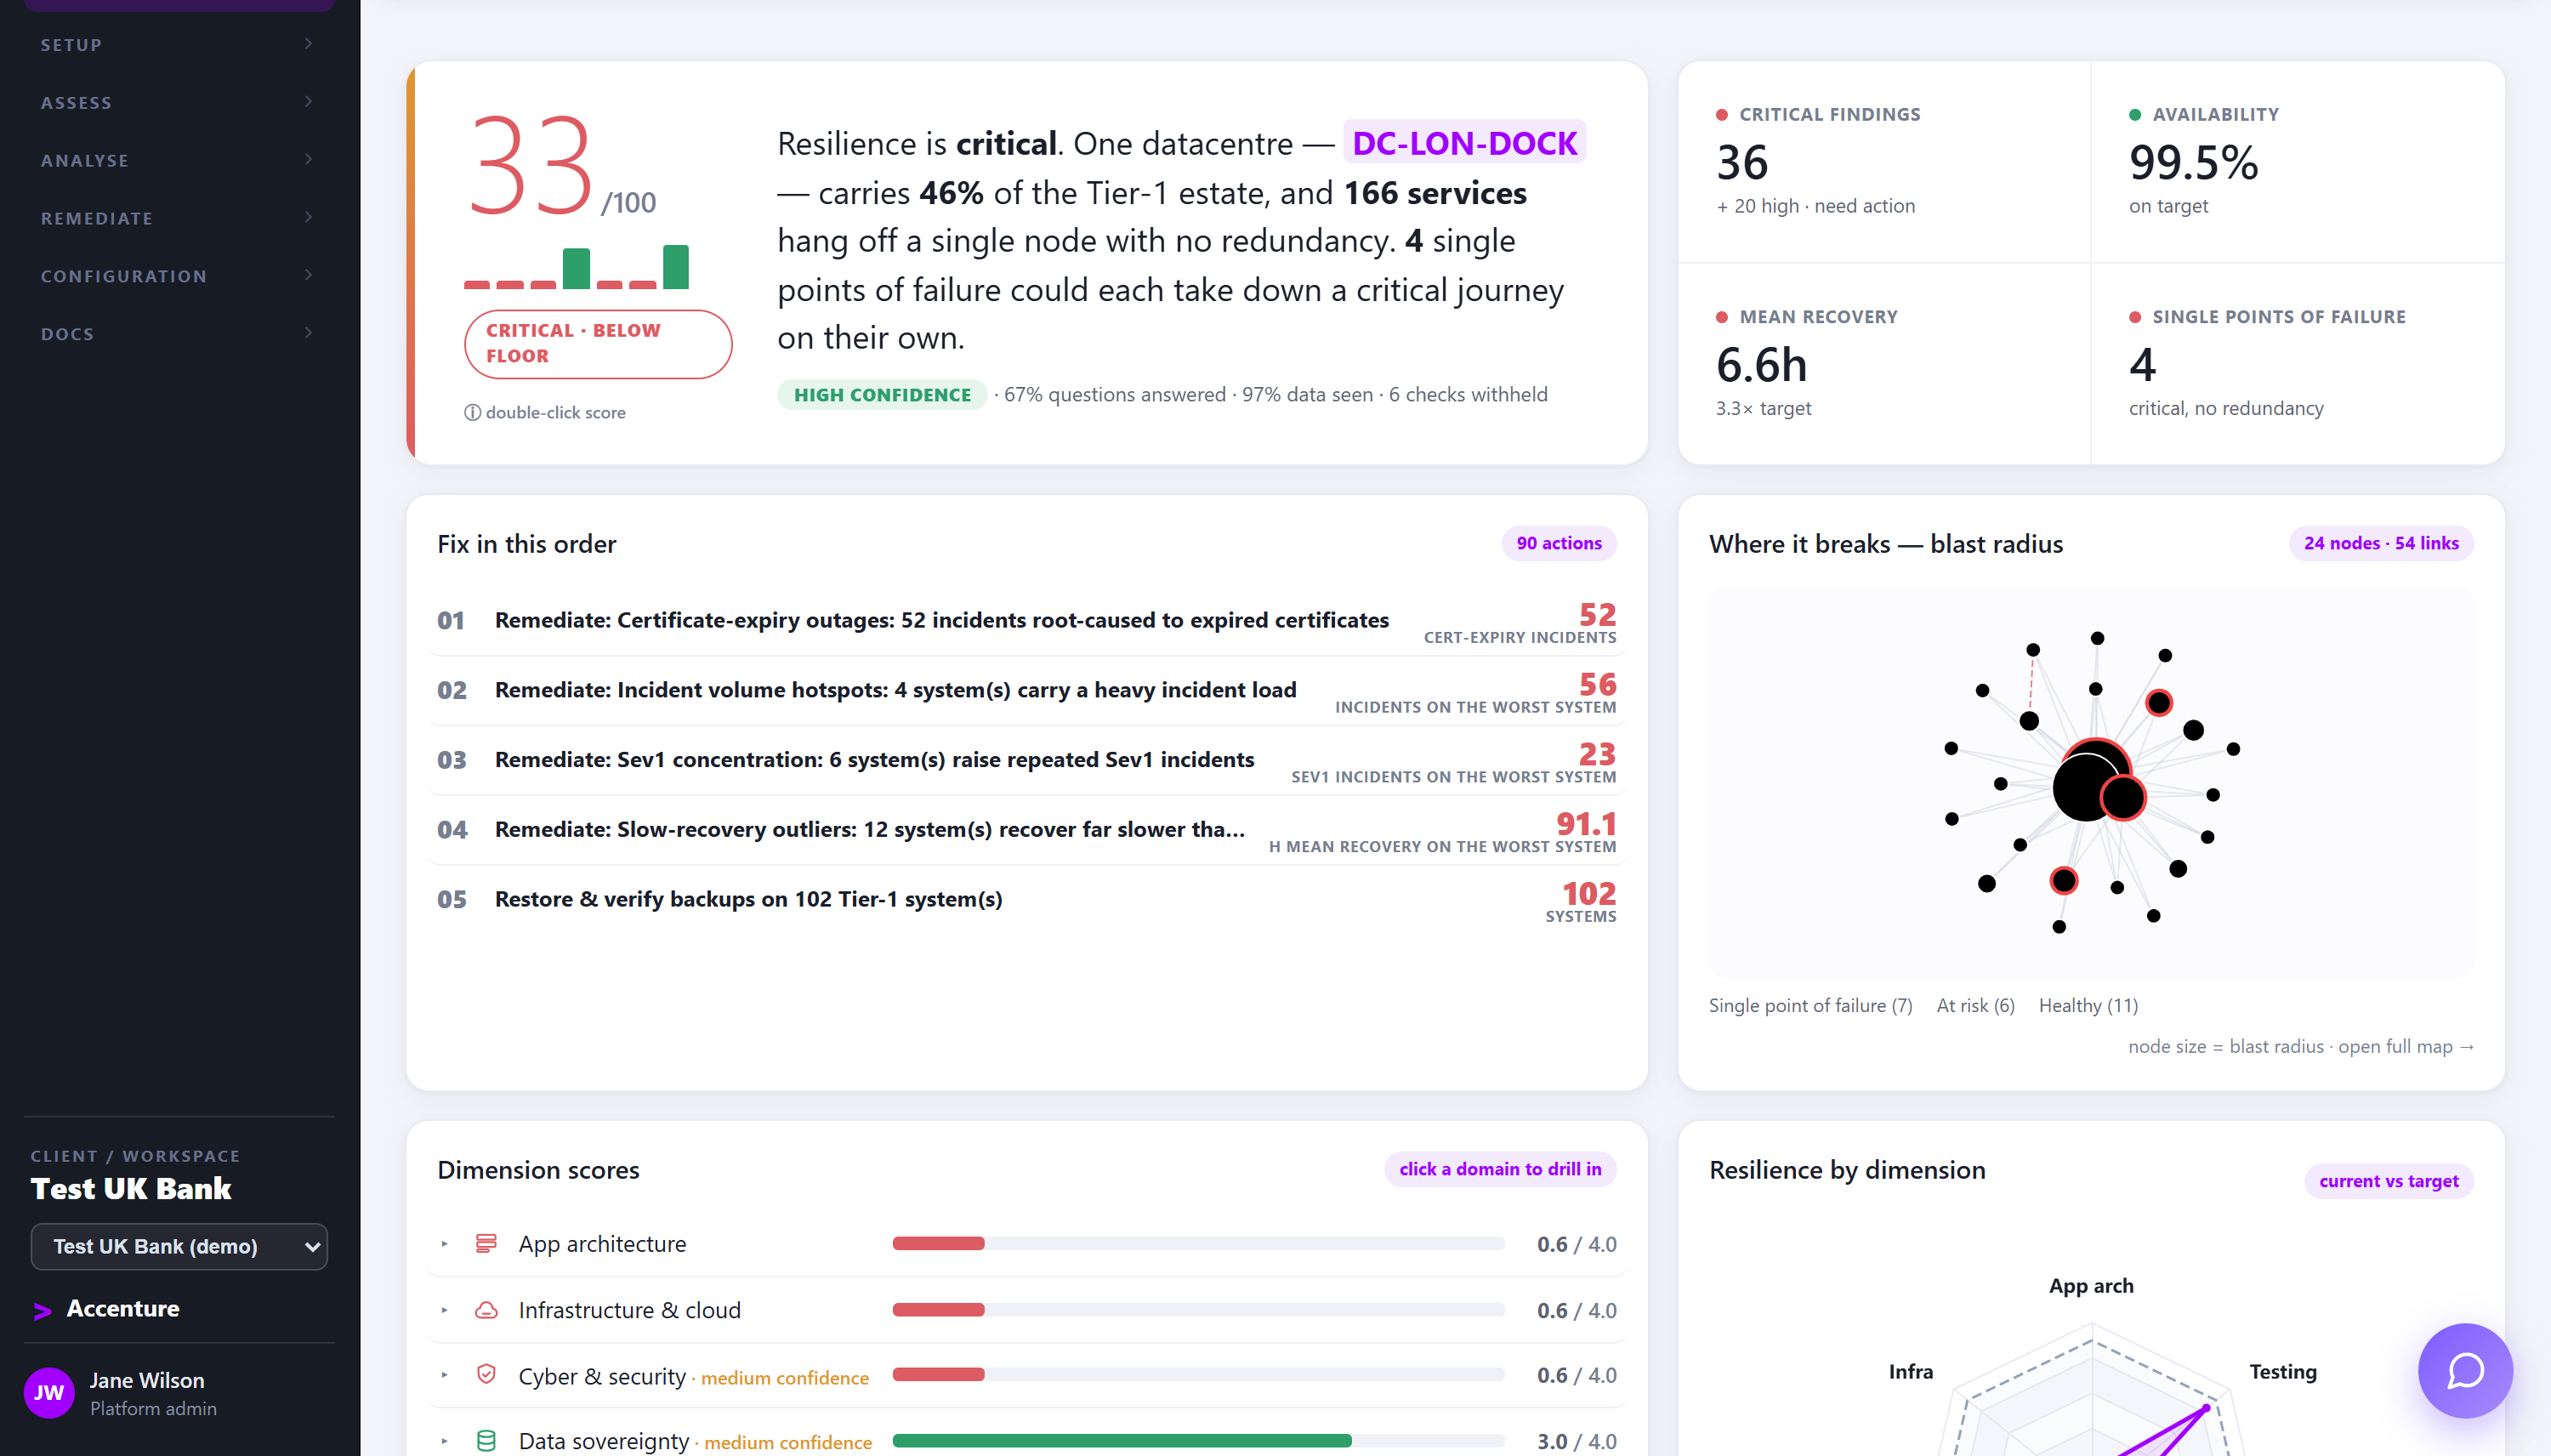
Task: Click the 24 nodes · 54 links badge
Action: pyautogui.click(x=2380, y=543)
